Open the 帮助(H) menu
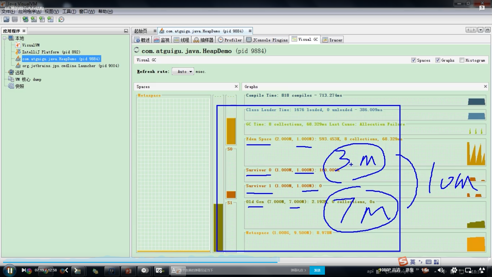492x277 pixels. point(106,12)
